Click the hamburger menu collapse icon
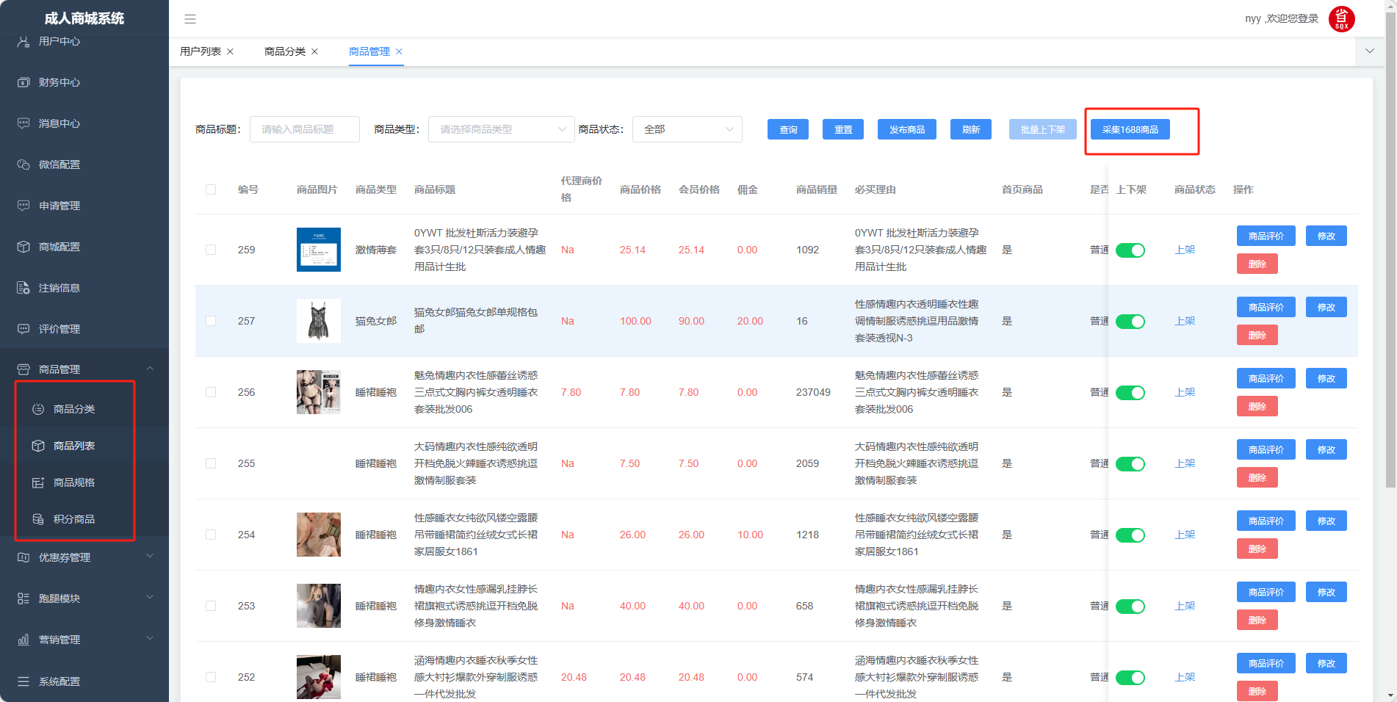Image resolution: width=1397 pixels, height=702 pixels. (x=190, y=19)
